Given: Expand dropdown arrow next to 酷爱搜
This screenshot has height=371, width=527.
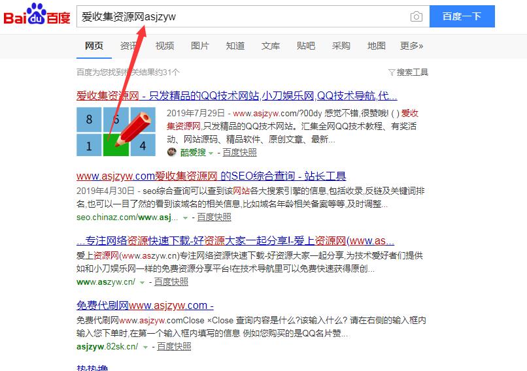Looking at the screenshot, I should tap(211, 153).
